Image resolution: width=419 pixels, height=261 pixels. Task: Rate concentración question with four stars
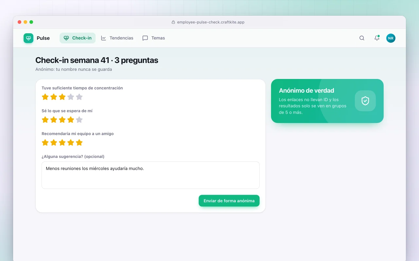71,97
